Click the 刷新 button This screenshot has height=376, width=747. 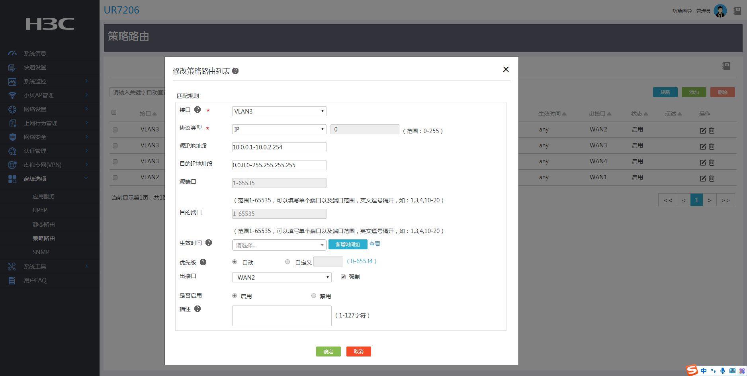[665, 92]
